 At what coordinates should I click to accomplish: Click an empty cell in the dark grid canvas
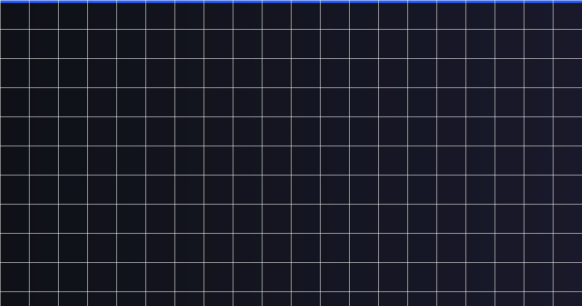tap(306, 160)
